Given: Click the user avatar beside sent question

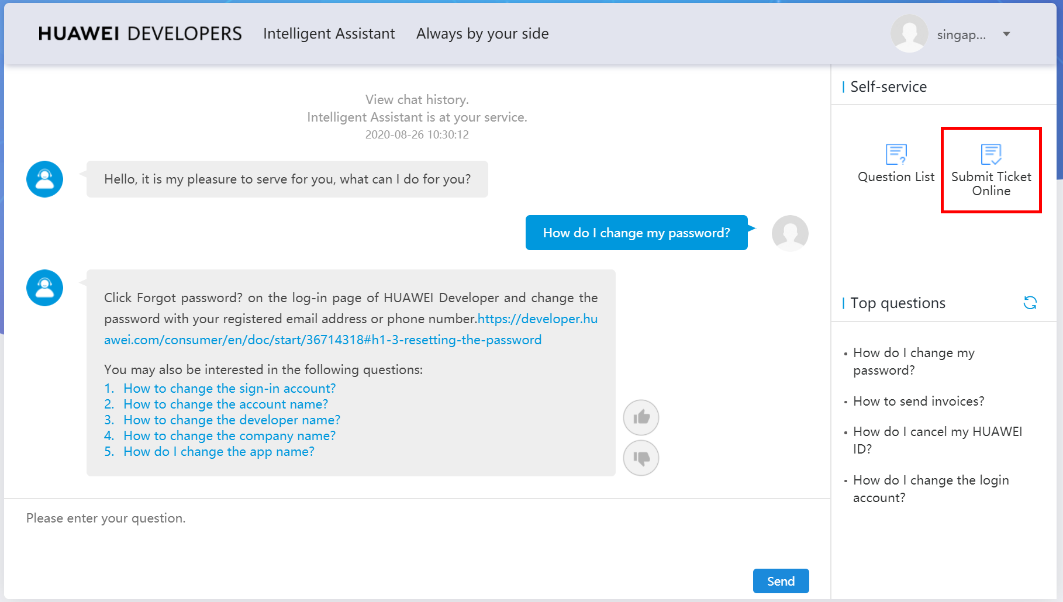Looking at the screenshot, I should pos(790,233).
